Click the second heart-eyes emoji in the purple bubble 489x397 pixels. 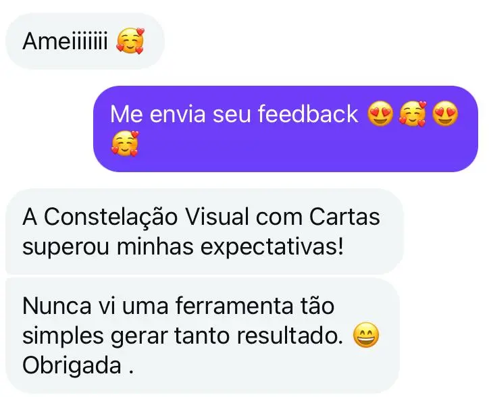tap(445, 113)
